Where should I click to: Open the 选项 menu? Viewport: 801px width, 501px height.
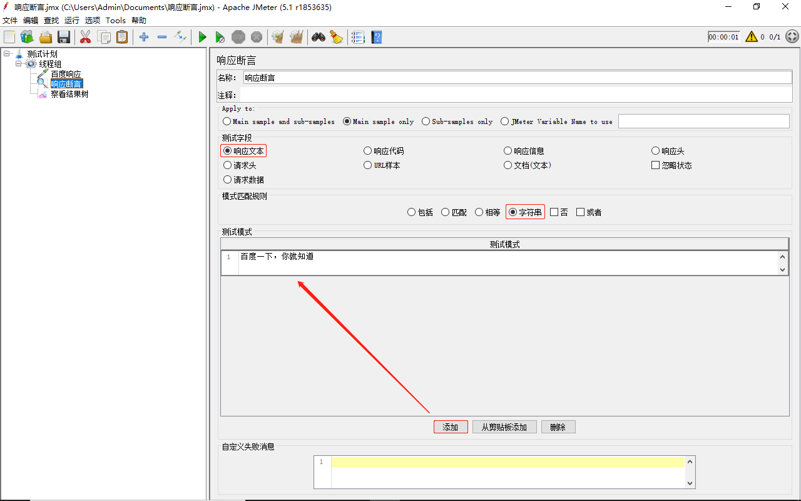(93, 21)
